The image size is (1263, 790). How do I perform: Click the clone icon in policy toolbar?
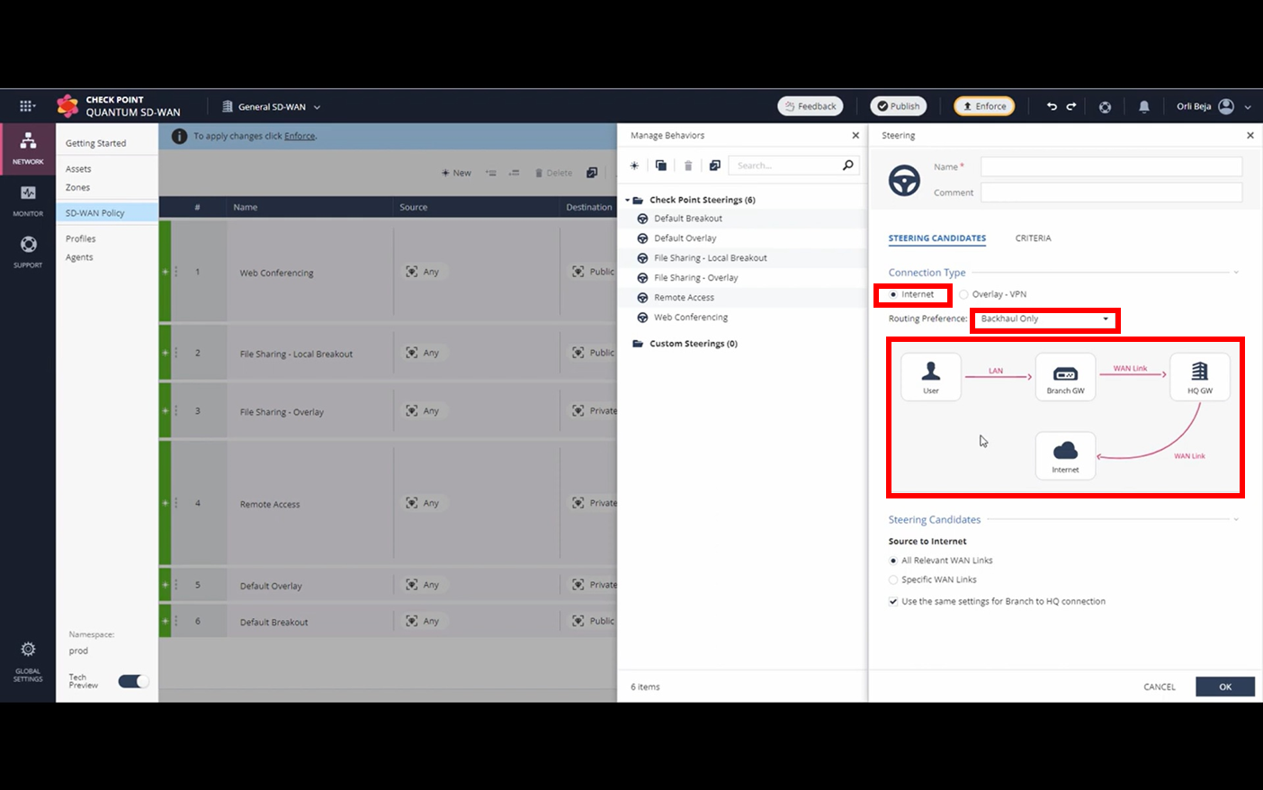tap(591, 173)
